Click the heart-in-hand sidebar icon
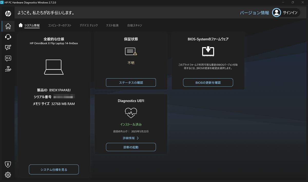The width and height of the screenshot is (308, 182). [8, 69]
